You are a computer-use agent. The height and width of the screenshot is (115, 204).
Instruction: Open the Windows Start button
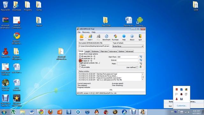[x=4, y=112]
